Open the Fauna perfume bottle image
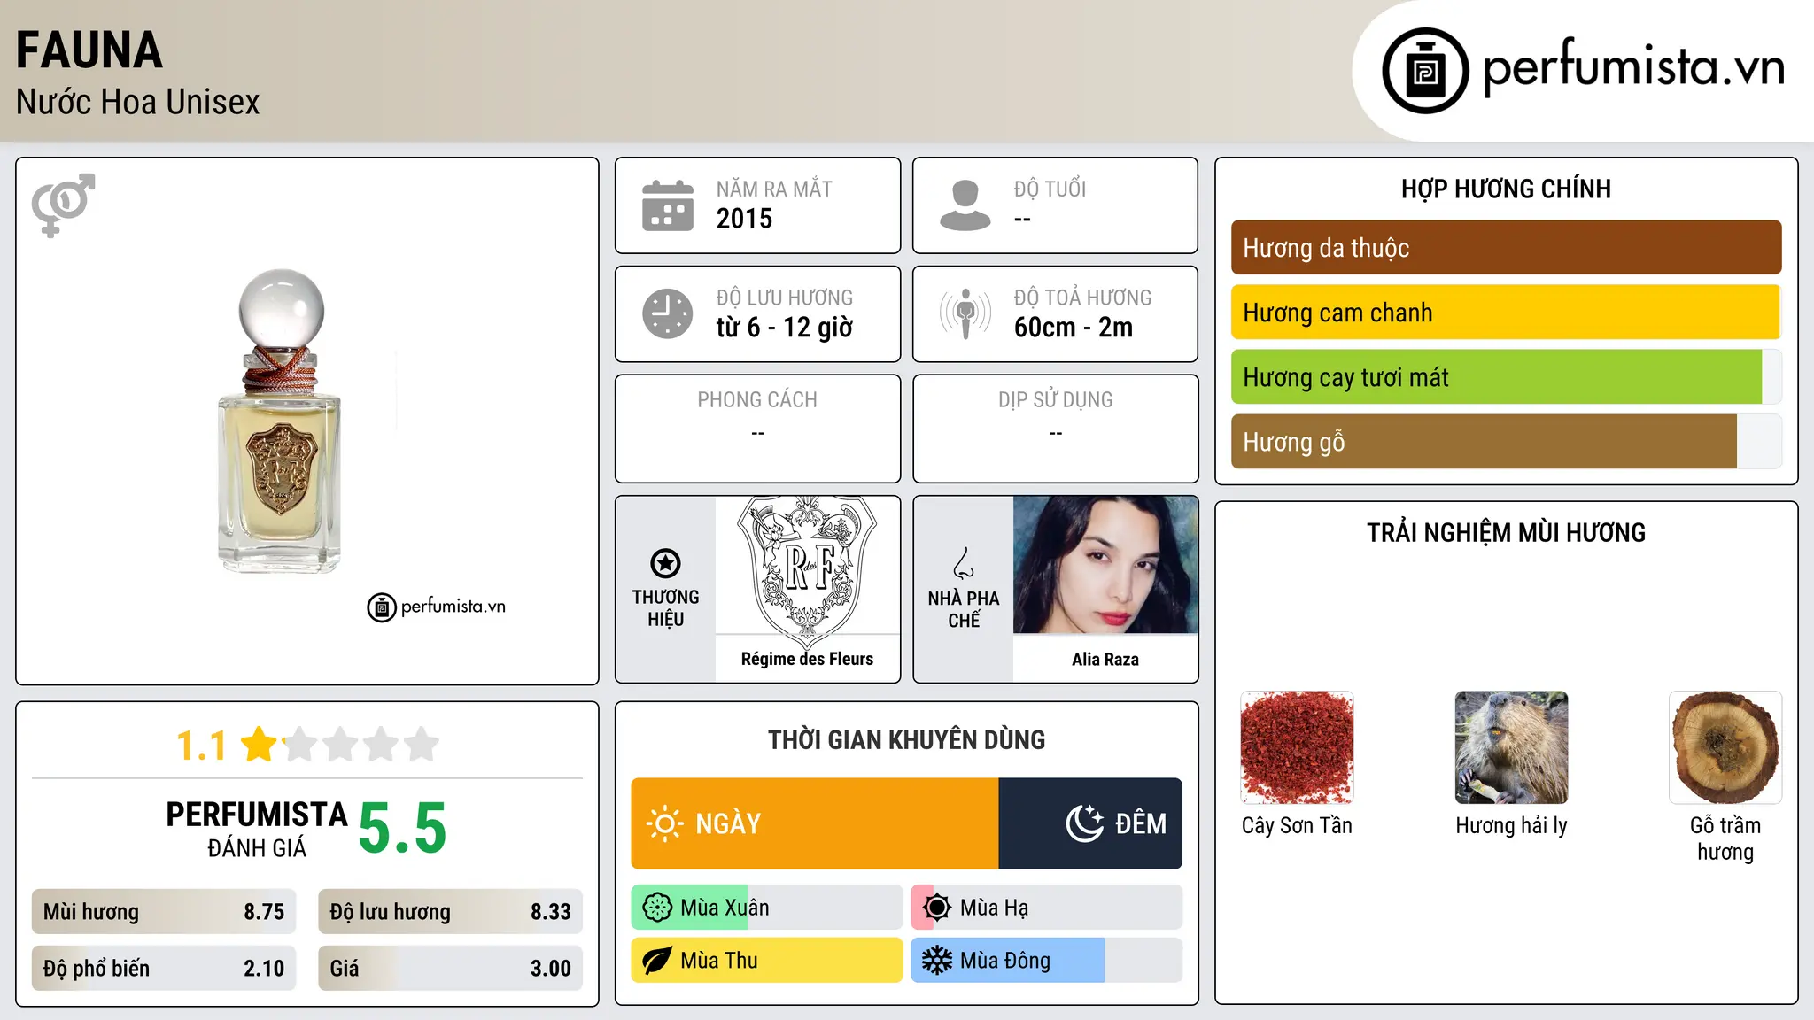Image resolution: width=1814 pixels, height=1020 pixels. click(280, 421)
